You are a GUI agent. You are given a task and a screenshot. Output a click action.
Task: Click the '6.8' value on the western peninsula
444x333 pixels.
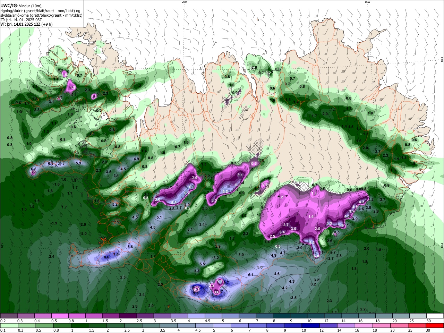click(34, 169)
